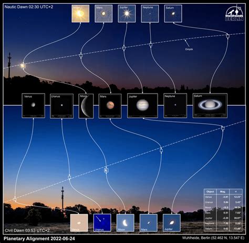Click the crescent Moon telescope image
249x243 pixels.
click(86, 106)
